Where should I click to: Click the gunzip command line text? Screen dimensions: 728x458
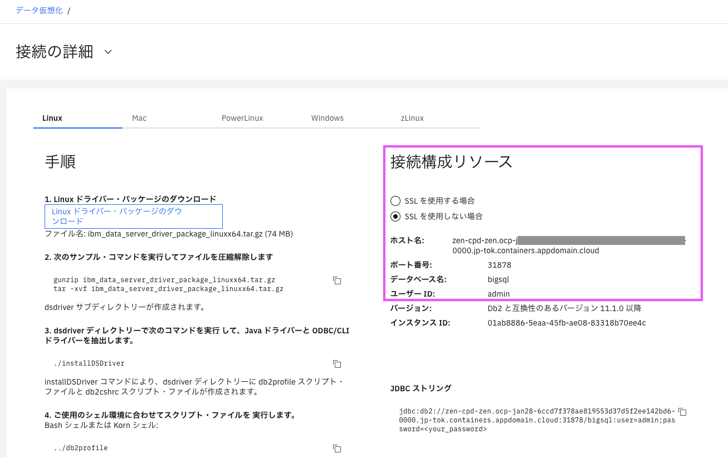[164, 280]
